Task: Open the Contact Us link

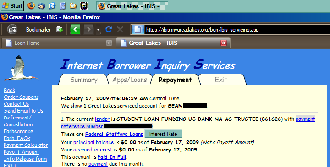Action: click(16, 104)
